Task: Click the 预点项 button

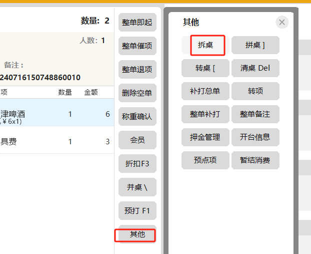Action: [x=205, y=160]
